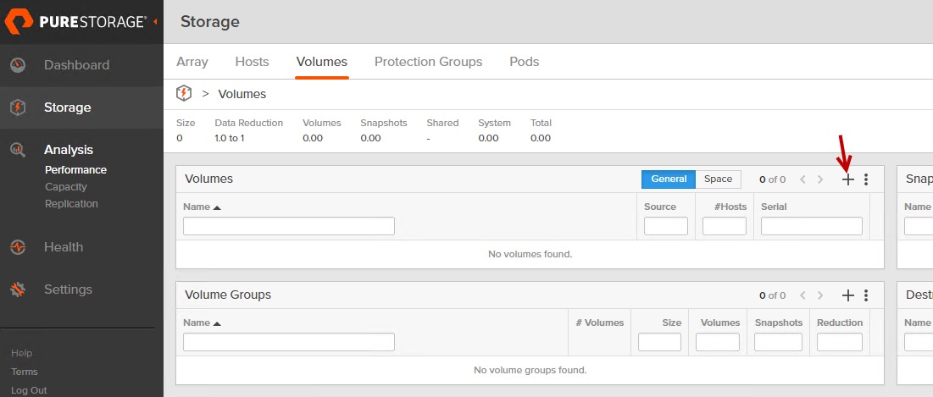Viewport: 933px width, 397px height.
Task: Create a volume group with plus icon
Action: click(848, 295)
